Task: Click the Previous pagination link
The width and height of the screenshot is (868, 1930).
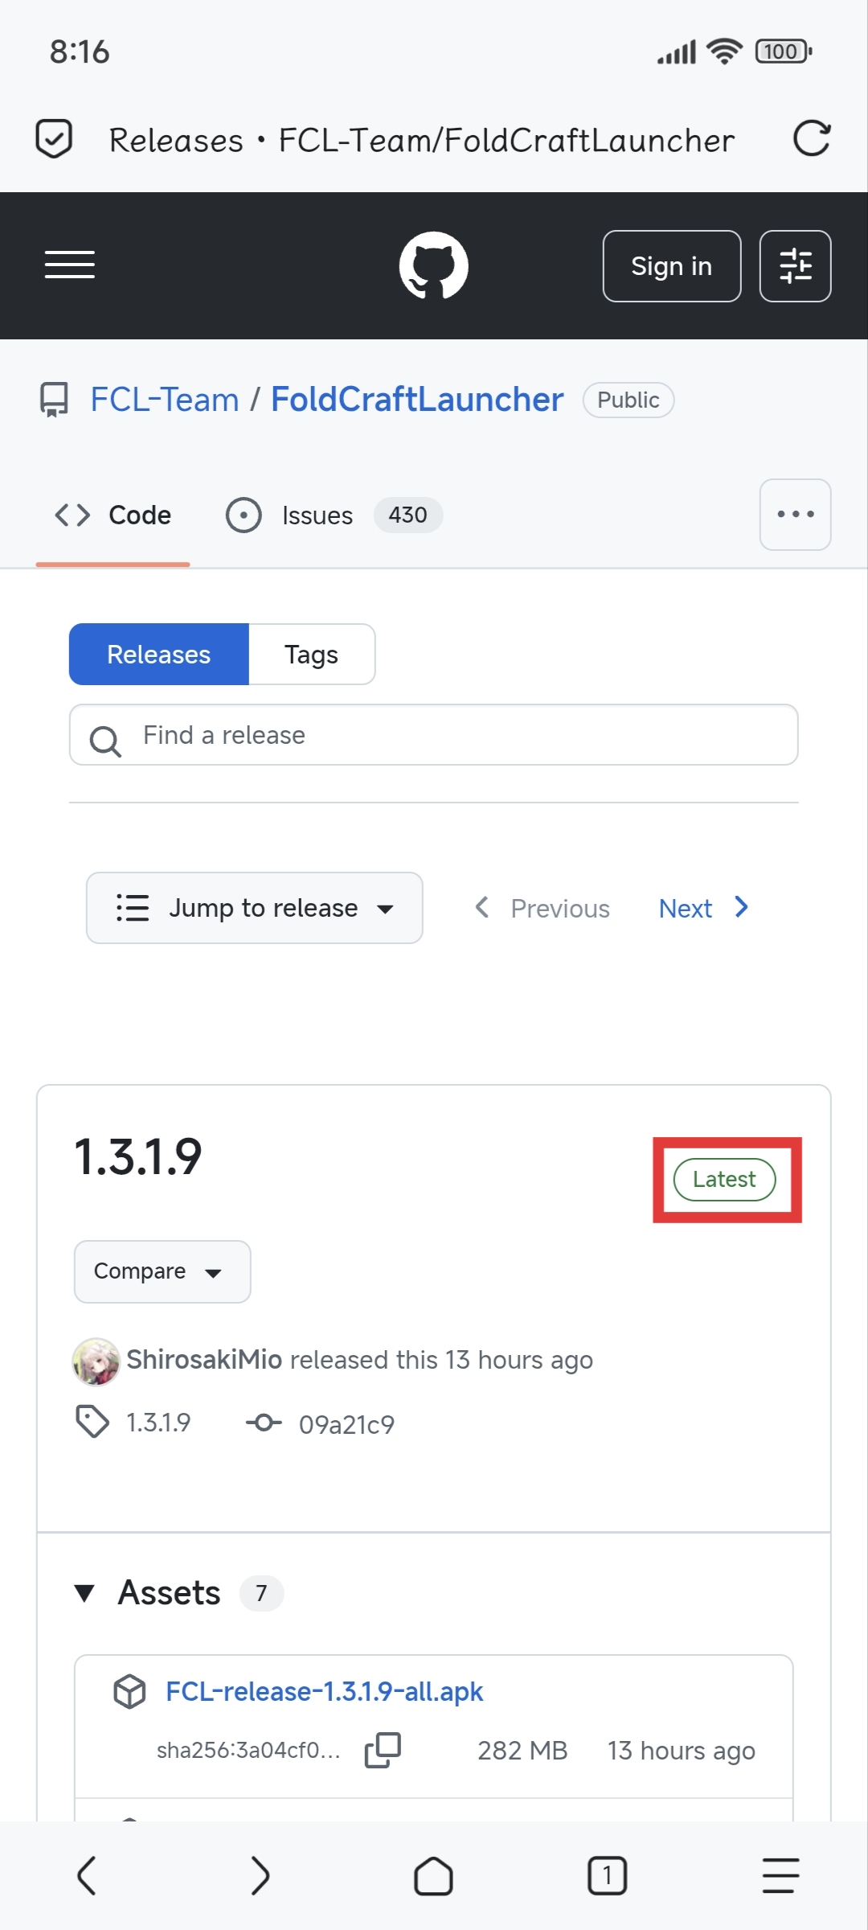Action: (542, 909)
